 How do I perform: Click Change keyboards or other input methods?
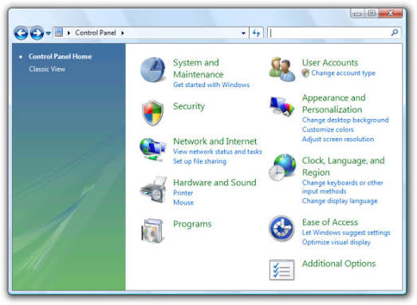coord(343,187)
